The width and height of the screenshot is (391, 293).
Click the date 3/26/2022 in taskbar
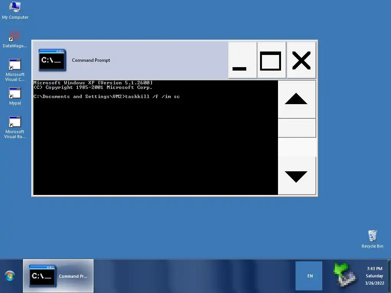[375, 283]
